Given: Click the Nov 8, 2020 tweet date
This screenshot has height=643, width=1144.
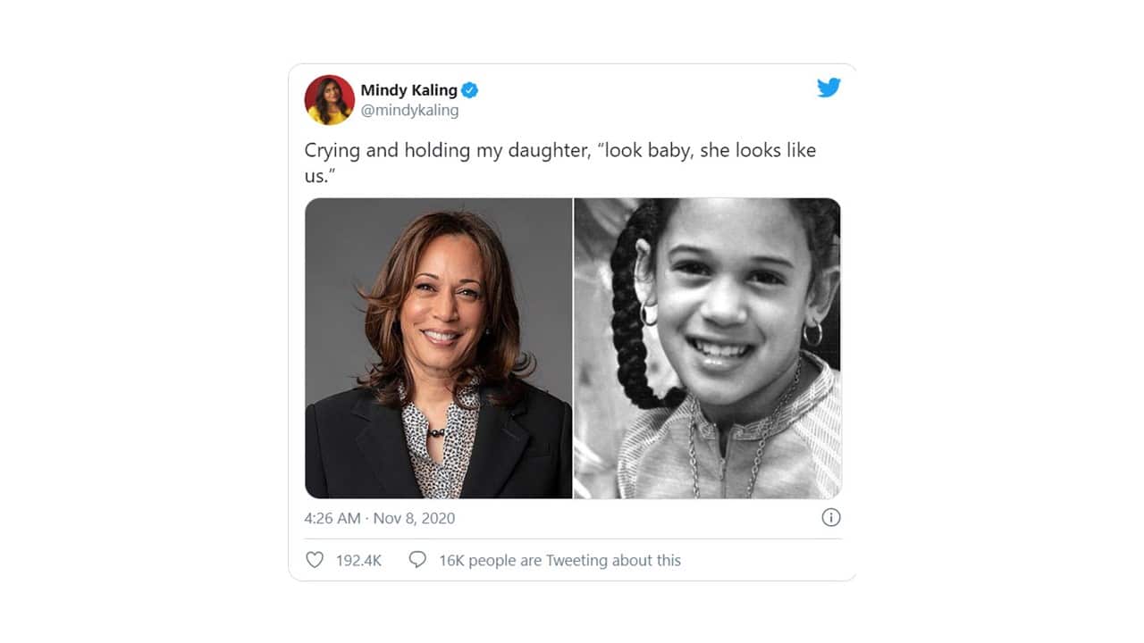Looking at the screenshot, I should 414,518.
